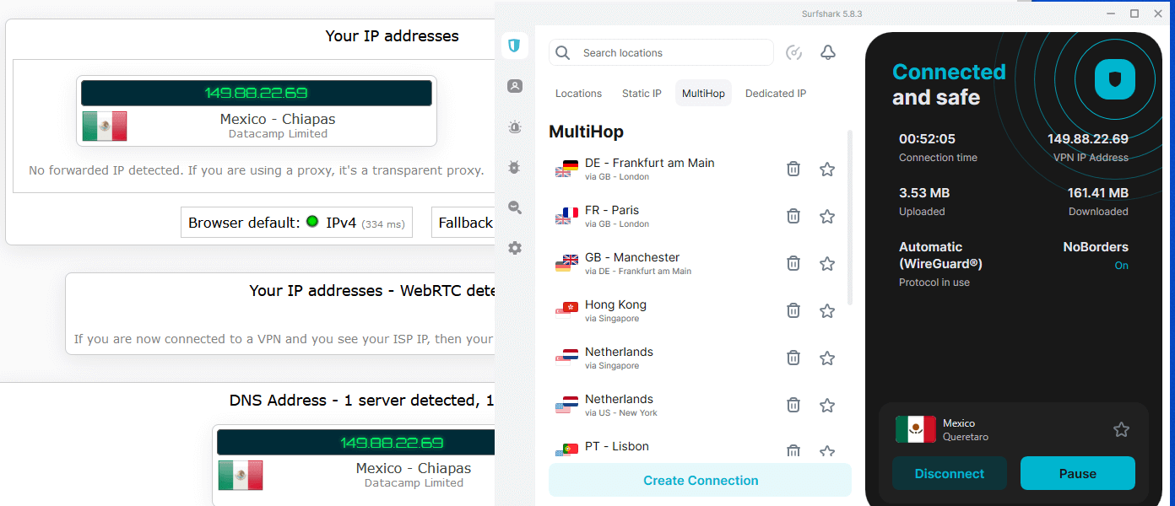The width and height of the screenshot is (1175, 506).
Task: Open the Alternative ID person icon in sidebar
Action: [515, 86]
